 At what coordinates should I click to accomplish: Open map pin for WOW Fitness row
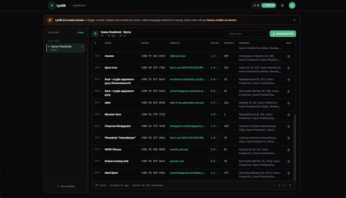[x=288, y=150]
